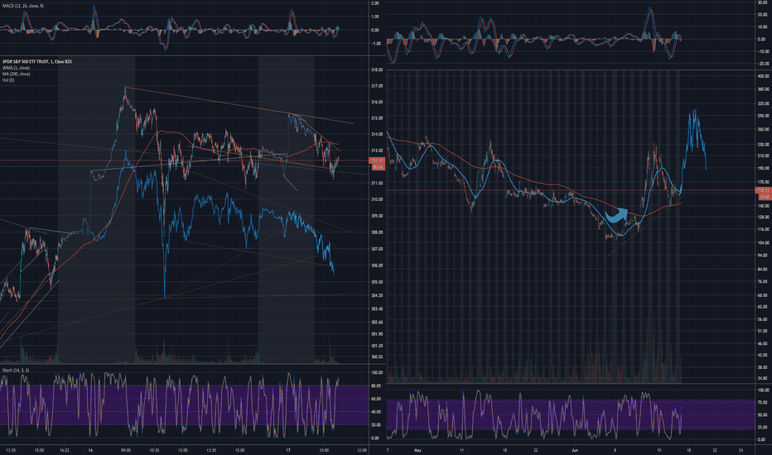Click the -20.00 level on right MACD scale
Viewport: 772px width, 455px height.
click(x=763, y=64)
